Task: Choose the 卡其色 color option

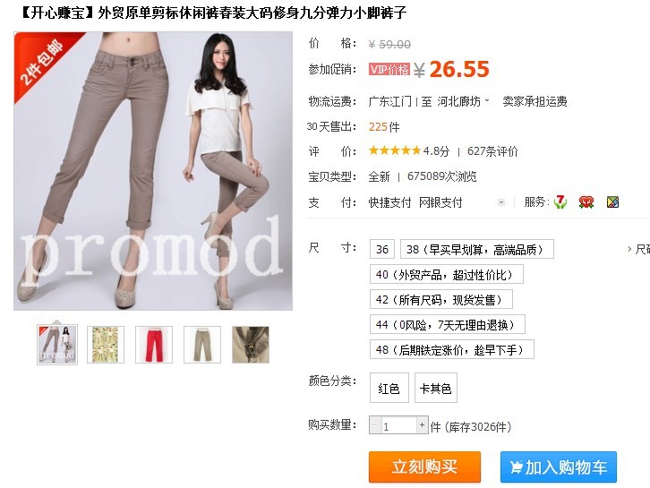Action: [436, 388]
